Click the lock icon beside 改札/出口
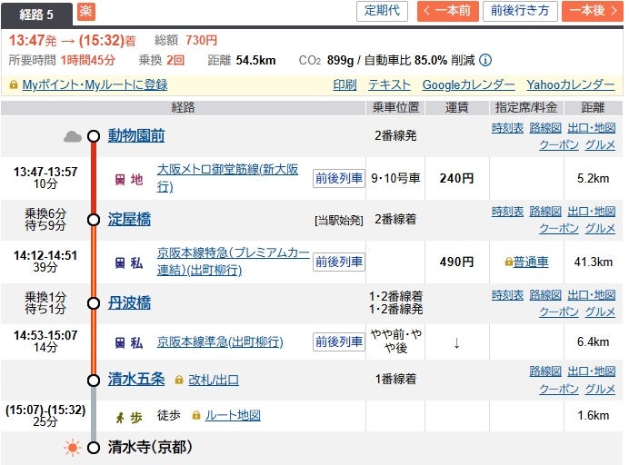 pyautogui.click(x=179, y=379)
